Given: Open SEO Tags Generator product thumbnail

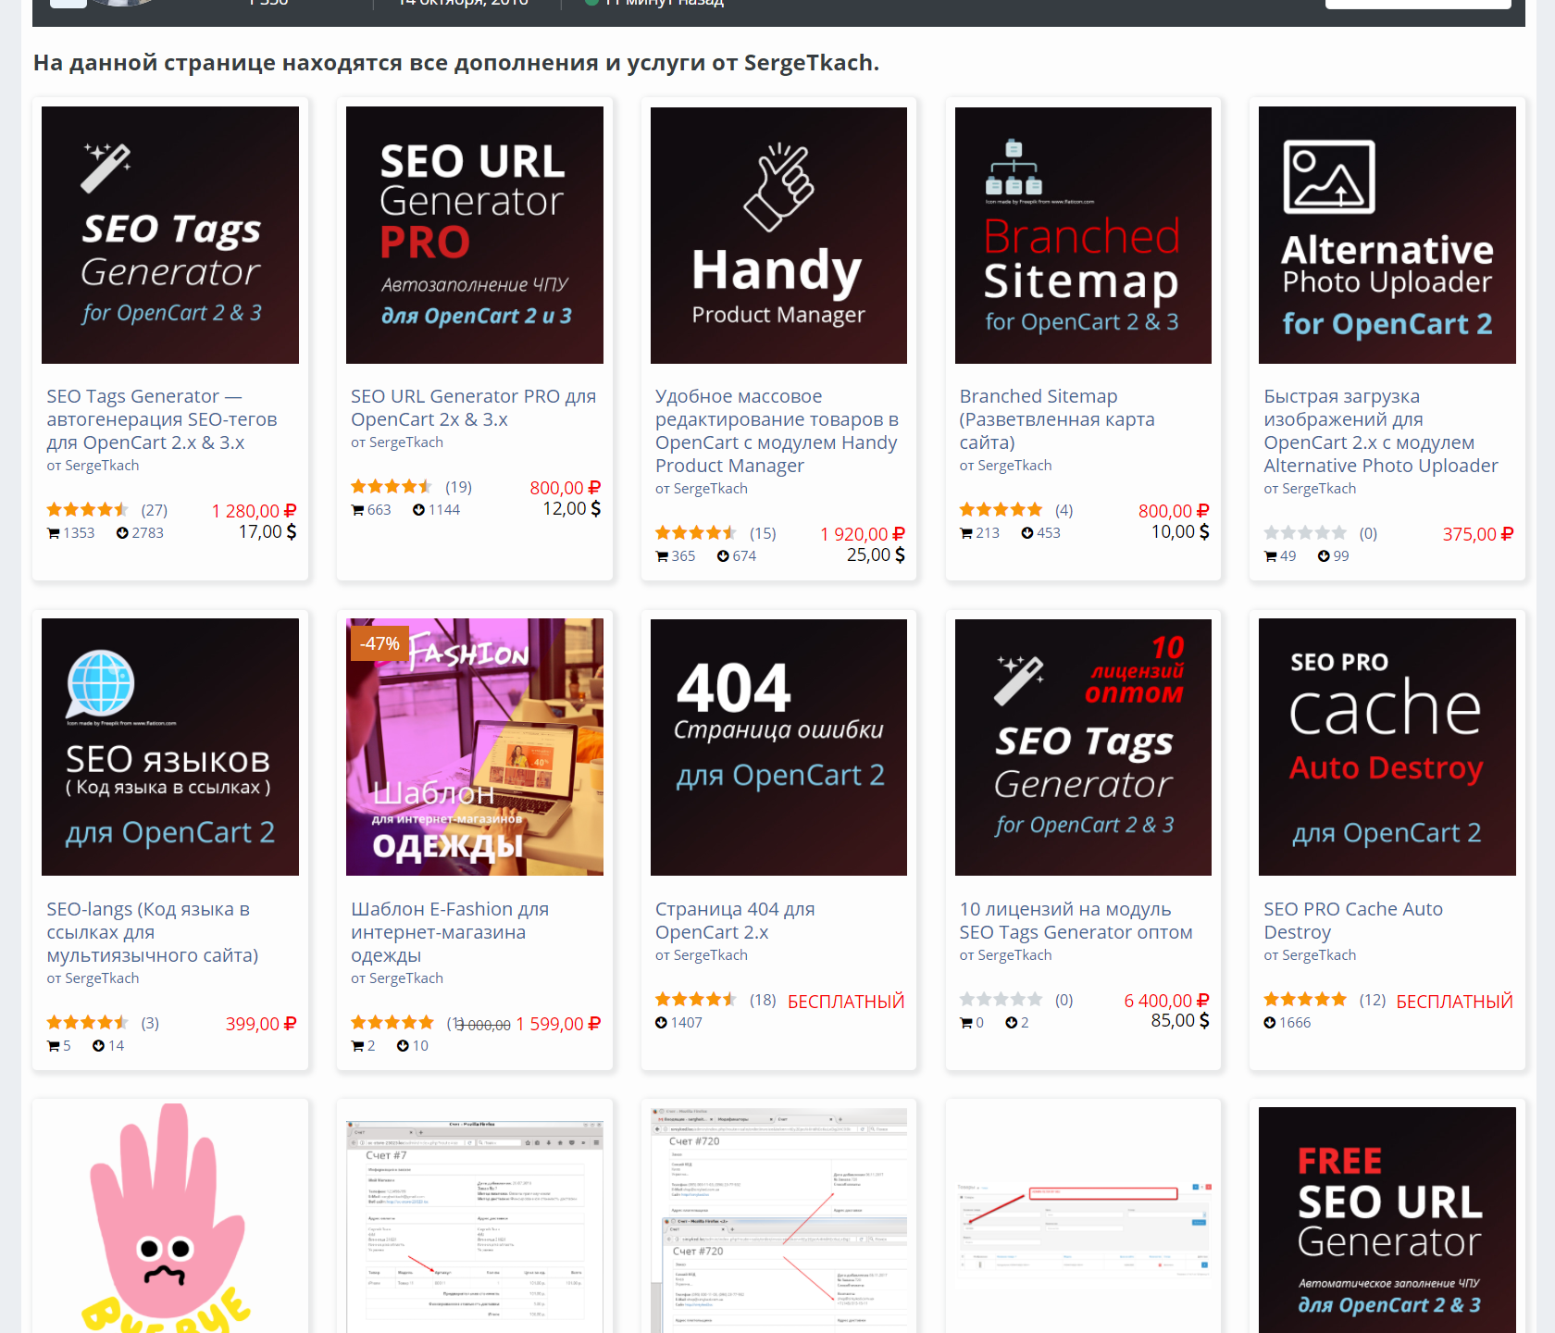Looking at the screenshot, I should [170, 235].
